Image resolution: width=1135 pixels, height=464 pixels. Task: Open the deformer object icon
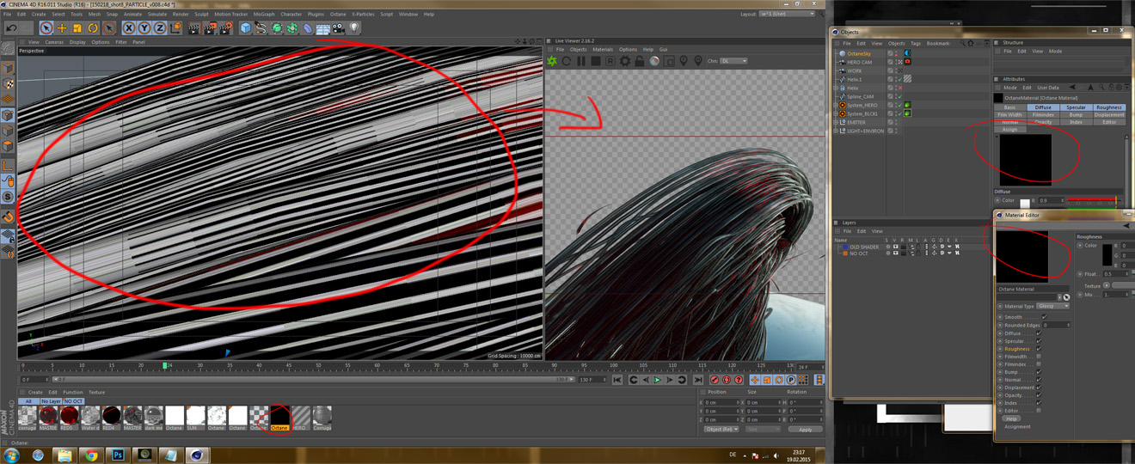pyautogui.click(x=308, y=28)
